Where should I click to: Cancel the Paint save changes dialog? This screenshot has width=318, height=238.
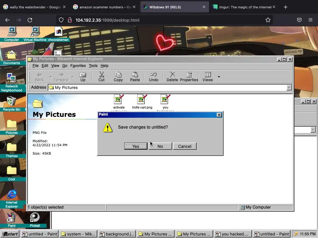(x=185, y=146)
